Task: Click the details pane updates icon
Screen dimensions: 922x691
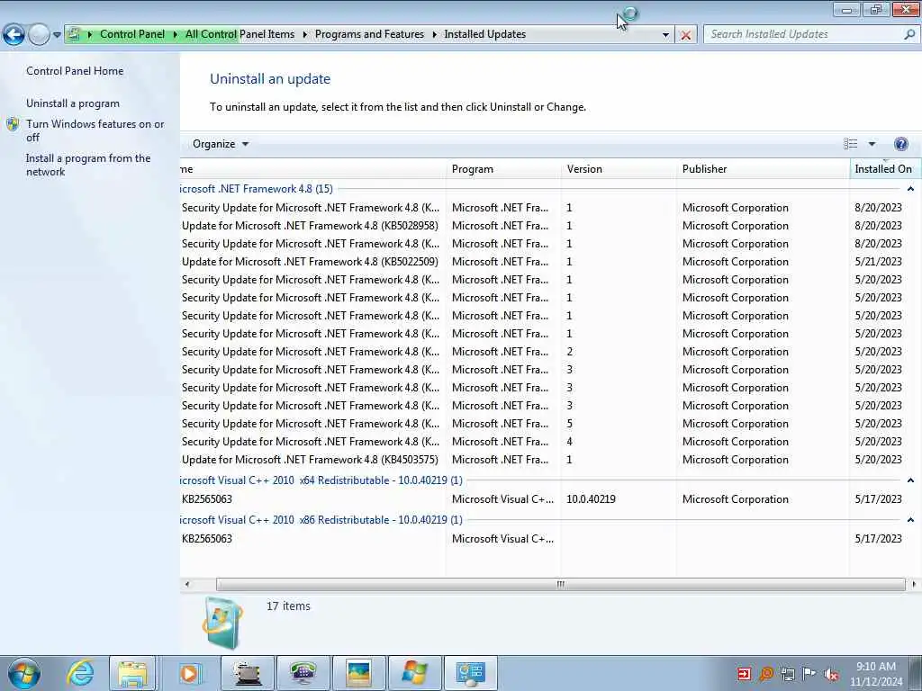Action: pyautogui.click(x=223, y=623)
